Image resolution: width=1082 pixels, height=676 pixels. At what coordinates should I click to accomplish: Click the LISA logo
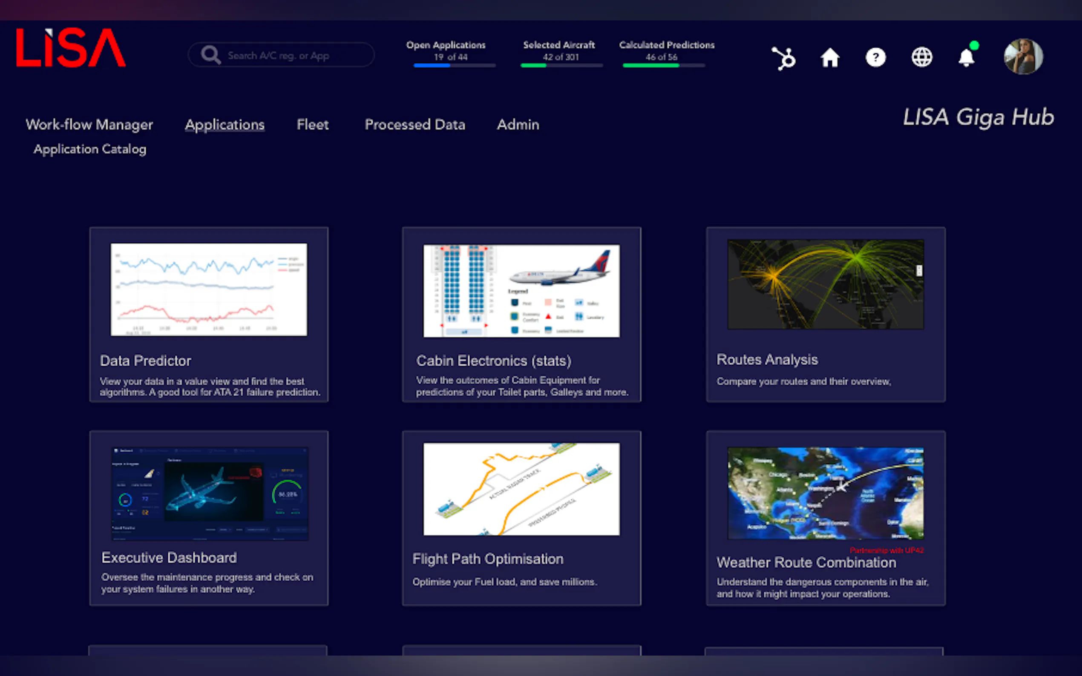pyautogui.click(x=71, y=48)
